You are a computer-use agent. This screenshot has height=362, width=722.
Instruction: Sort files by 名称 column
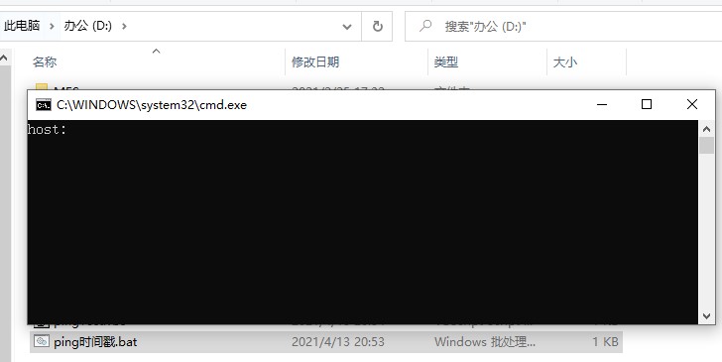[45, 61]
